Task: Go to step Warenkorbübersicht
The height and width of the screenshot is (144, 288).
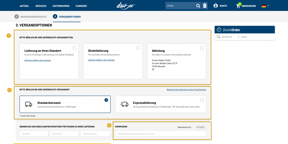Action: click(31, 17)
